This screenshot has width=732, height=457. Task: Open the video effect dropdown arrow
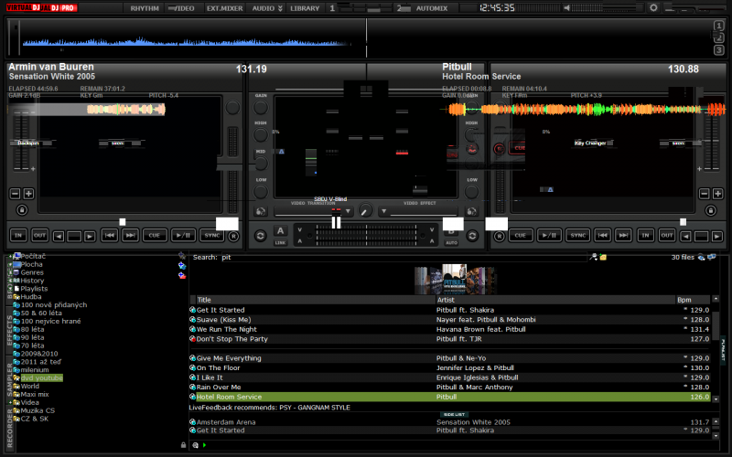(383, 211)
